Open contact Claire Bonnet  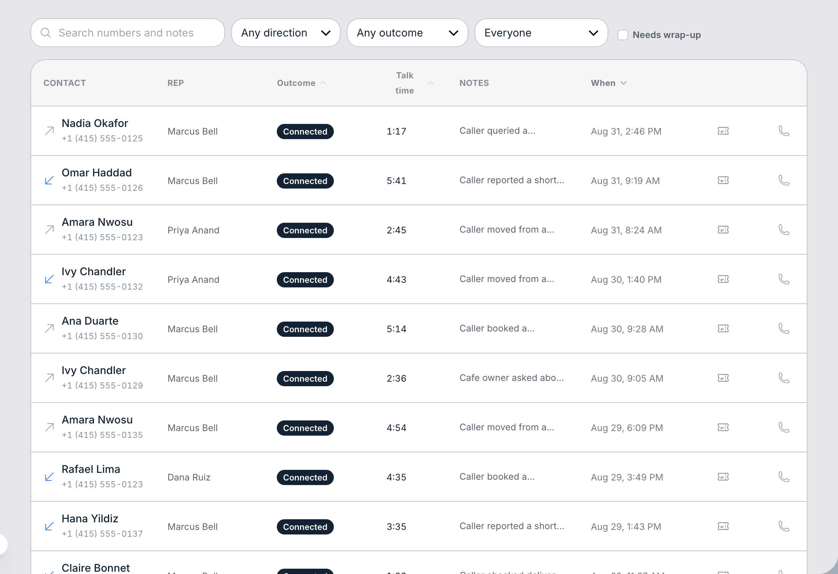[95, 568]
